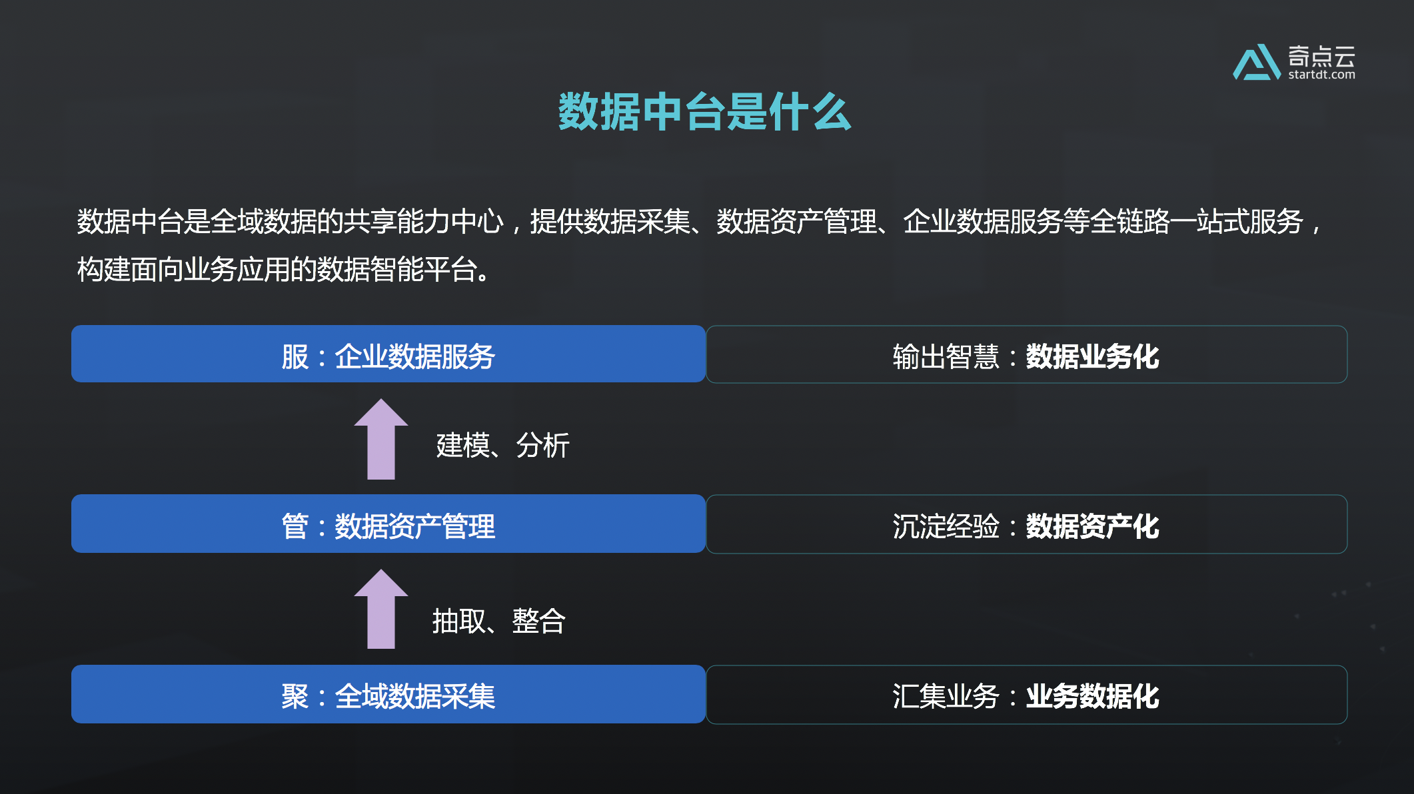
Task: Open the startdt.com link under the logo
Action: [1321, 75]
